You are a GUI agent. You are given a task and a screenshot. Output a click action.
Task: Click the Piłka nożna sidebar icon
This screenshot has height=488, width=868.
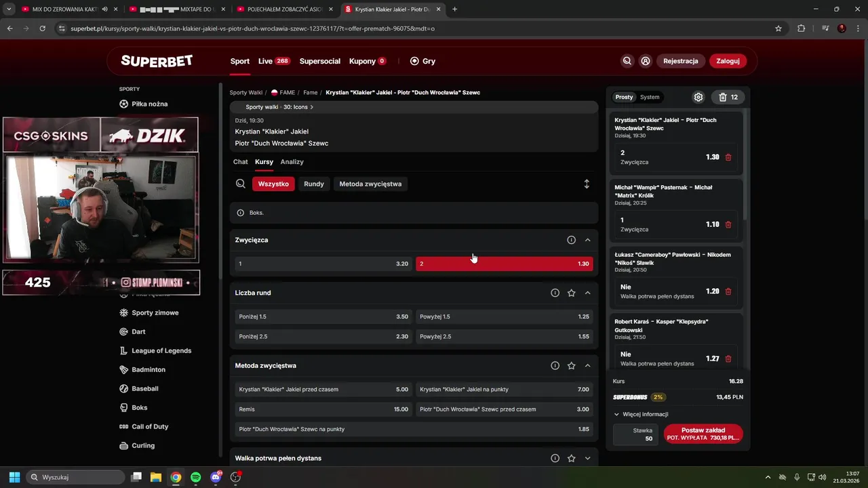coord(123,104)
